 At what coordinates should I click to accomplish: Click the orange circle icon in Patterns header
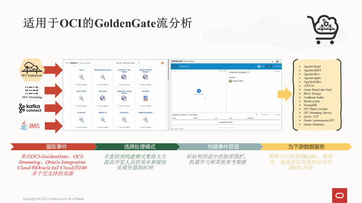coord(162,63)
